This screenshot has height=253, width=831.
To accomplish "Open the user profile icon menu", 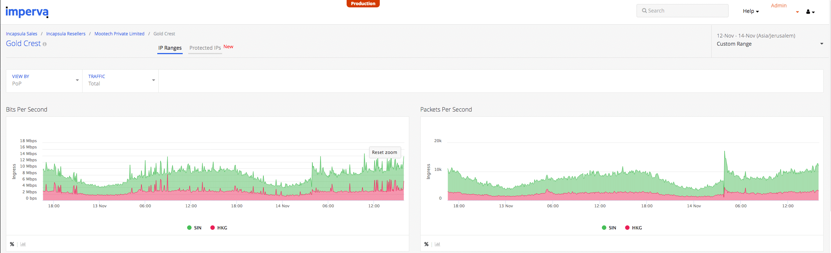I will pyautogui.click(x=810, y=12).
